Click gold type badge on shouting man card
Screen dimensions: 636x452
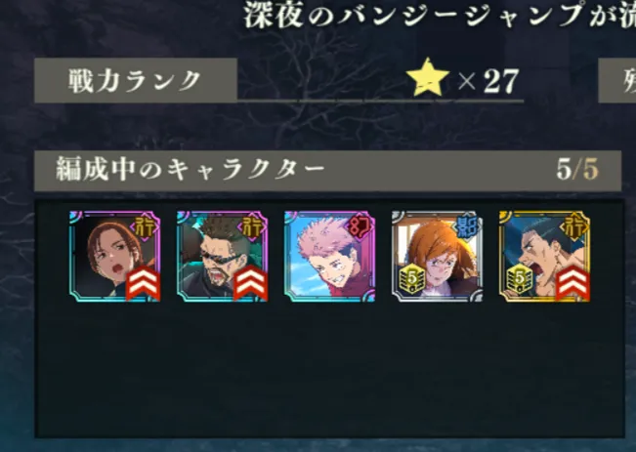(x=574, y=227)
